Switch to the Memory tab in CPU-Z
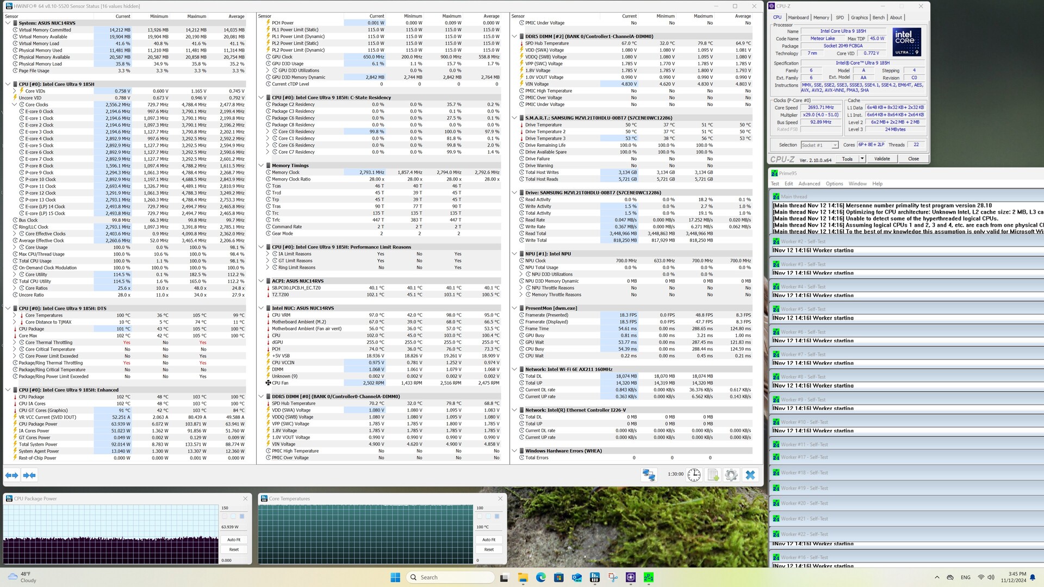This screenshot has height=587, width=1044. click(x=821, y=17)
